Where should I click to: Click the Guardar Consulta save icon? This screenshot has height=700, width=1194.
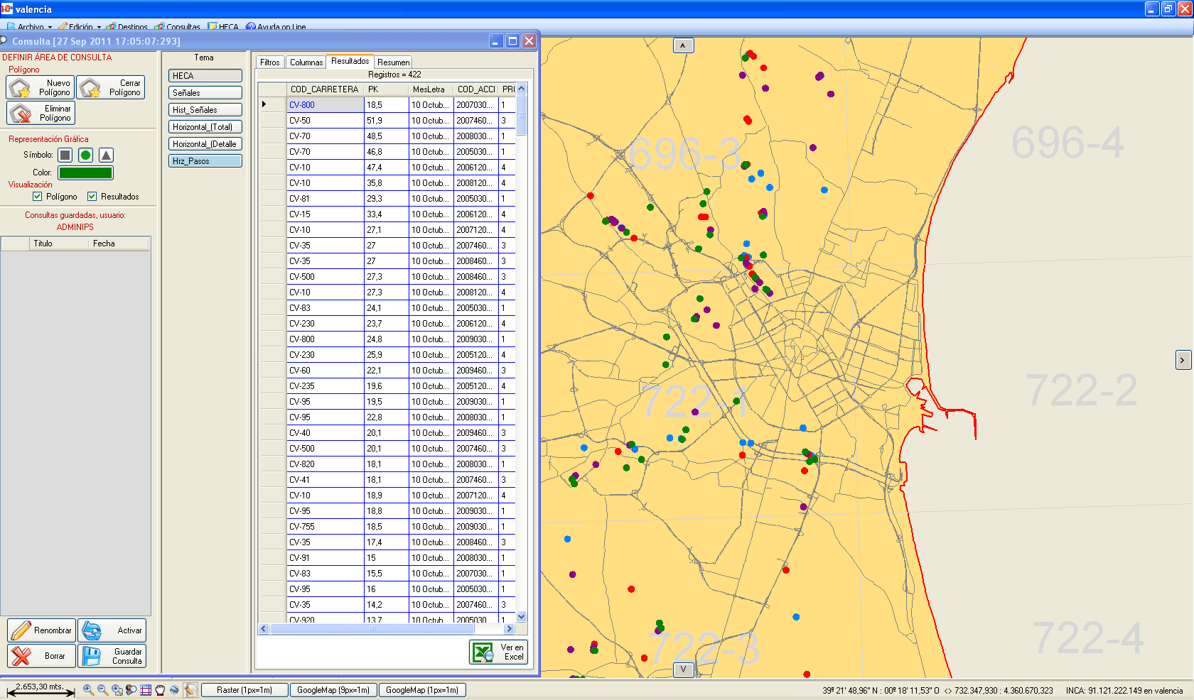pos(92,656)
